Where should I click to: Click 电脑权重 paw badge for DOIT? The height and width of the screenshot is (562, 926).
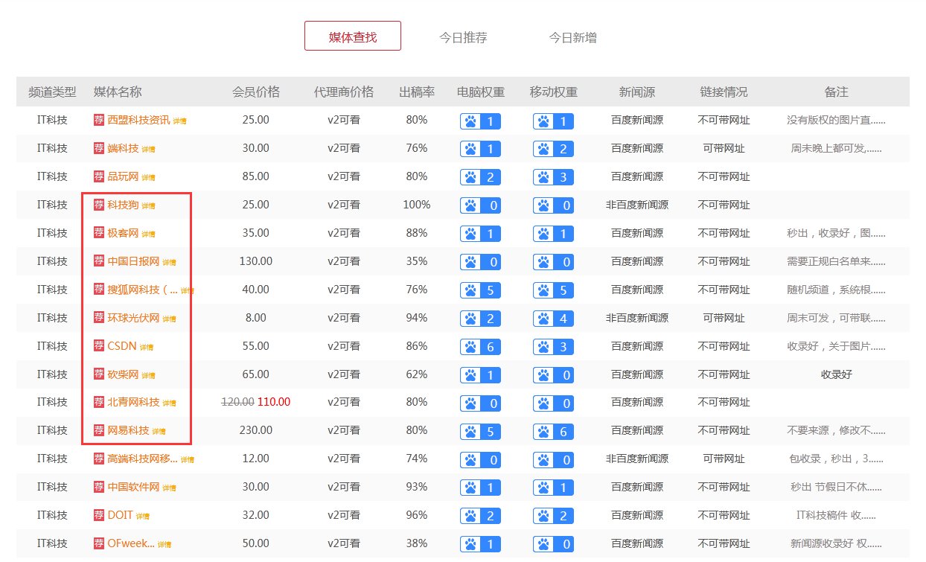pyautogui.click(x=481, y=516)
